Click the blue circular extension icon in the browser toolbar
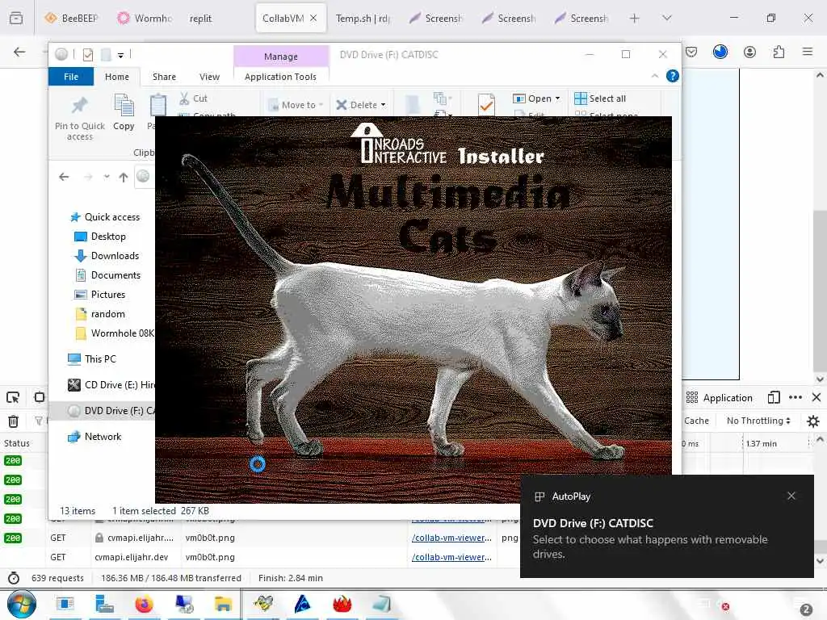827x620 pixels. [720, 52]
